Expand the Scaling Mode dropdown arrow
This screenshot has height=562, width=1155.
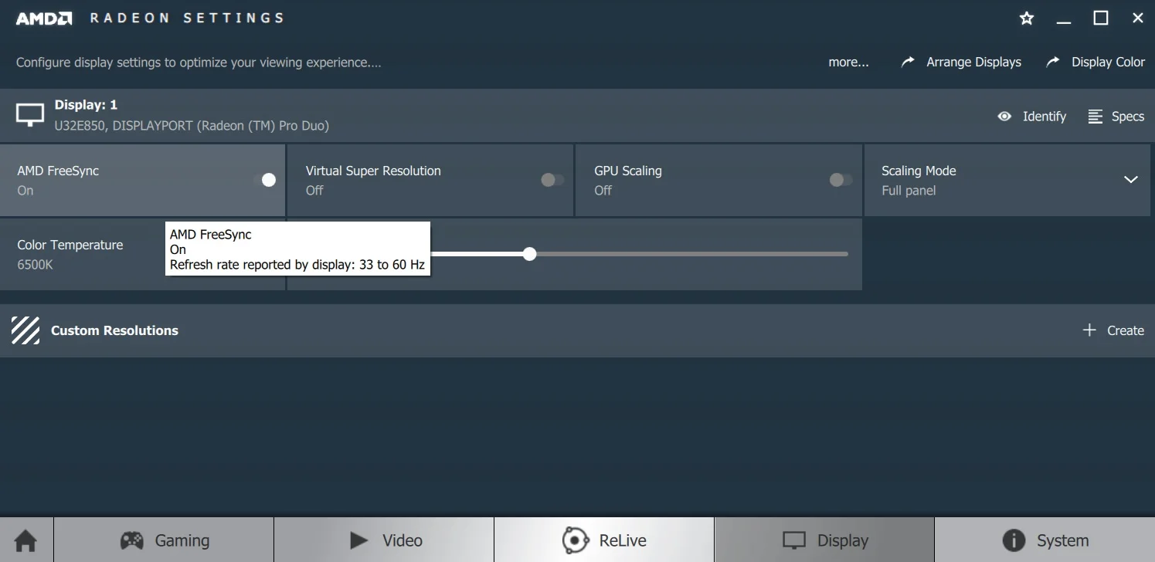(x=1130, y=180)
